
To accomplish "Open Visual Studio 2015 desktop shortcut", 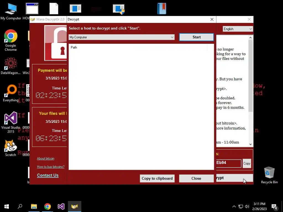I will (11, 122).
